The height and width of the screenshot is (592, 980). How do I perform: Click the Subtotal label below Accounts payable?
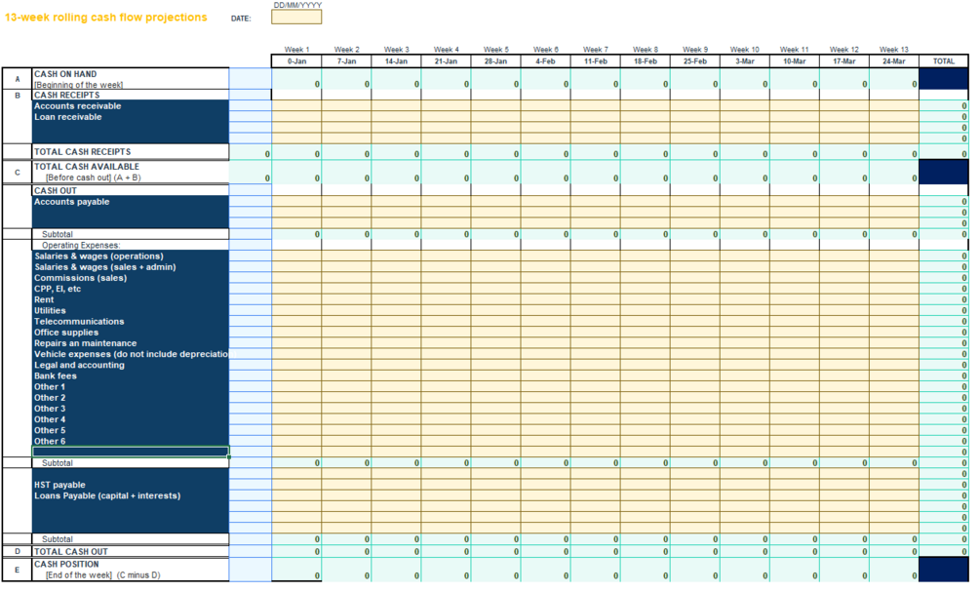[57, 234]
